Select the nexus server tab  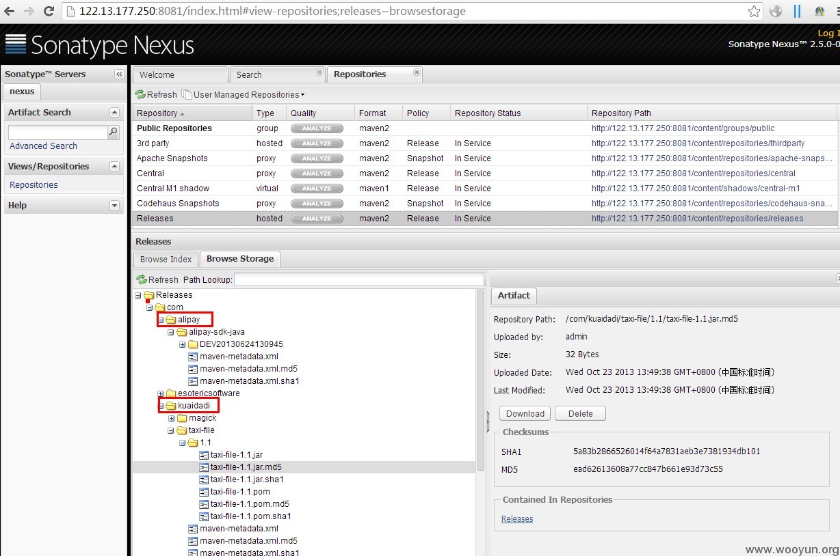coord(22,91)
